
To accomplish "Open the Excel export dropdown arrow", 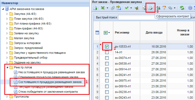I will click(107, 8).
